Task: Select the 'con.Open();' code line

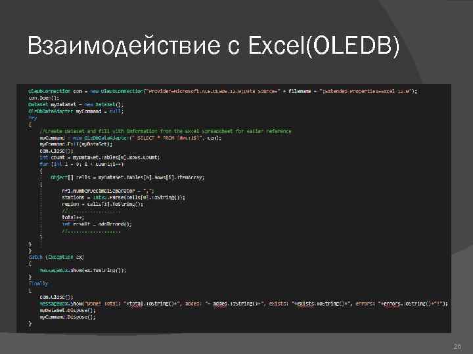Action: pyautogui.click(x=44, y=98)
